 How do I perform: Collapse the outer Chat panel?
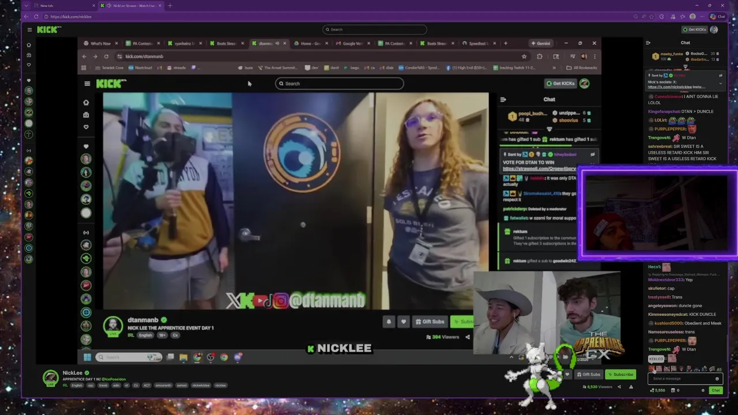tap(648, 43)
